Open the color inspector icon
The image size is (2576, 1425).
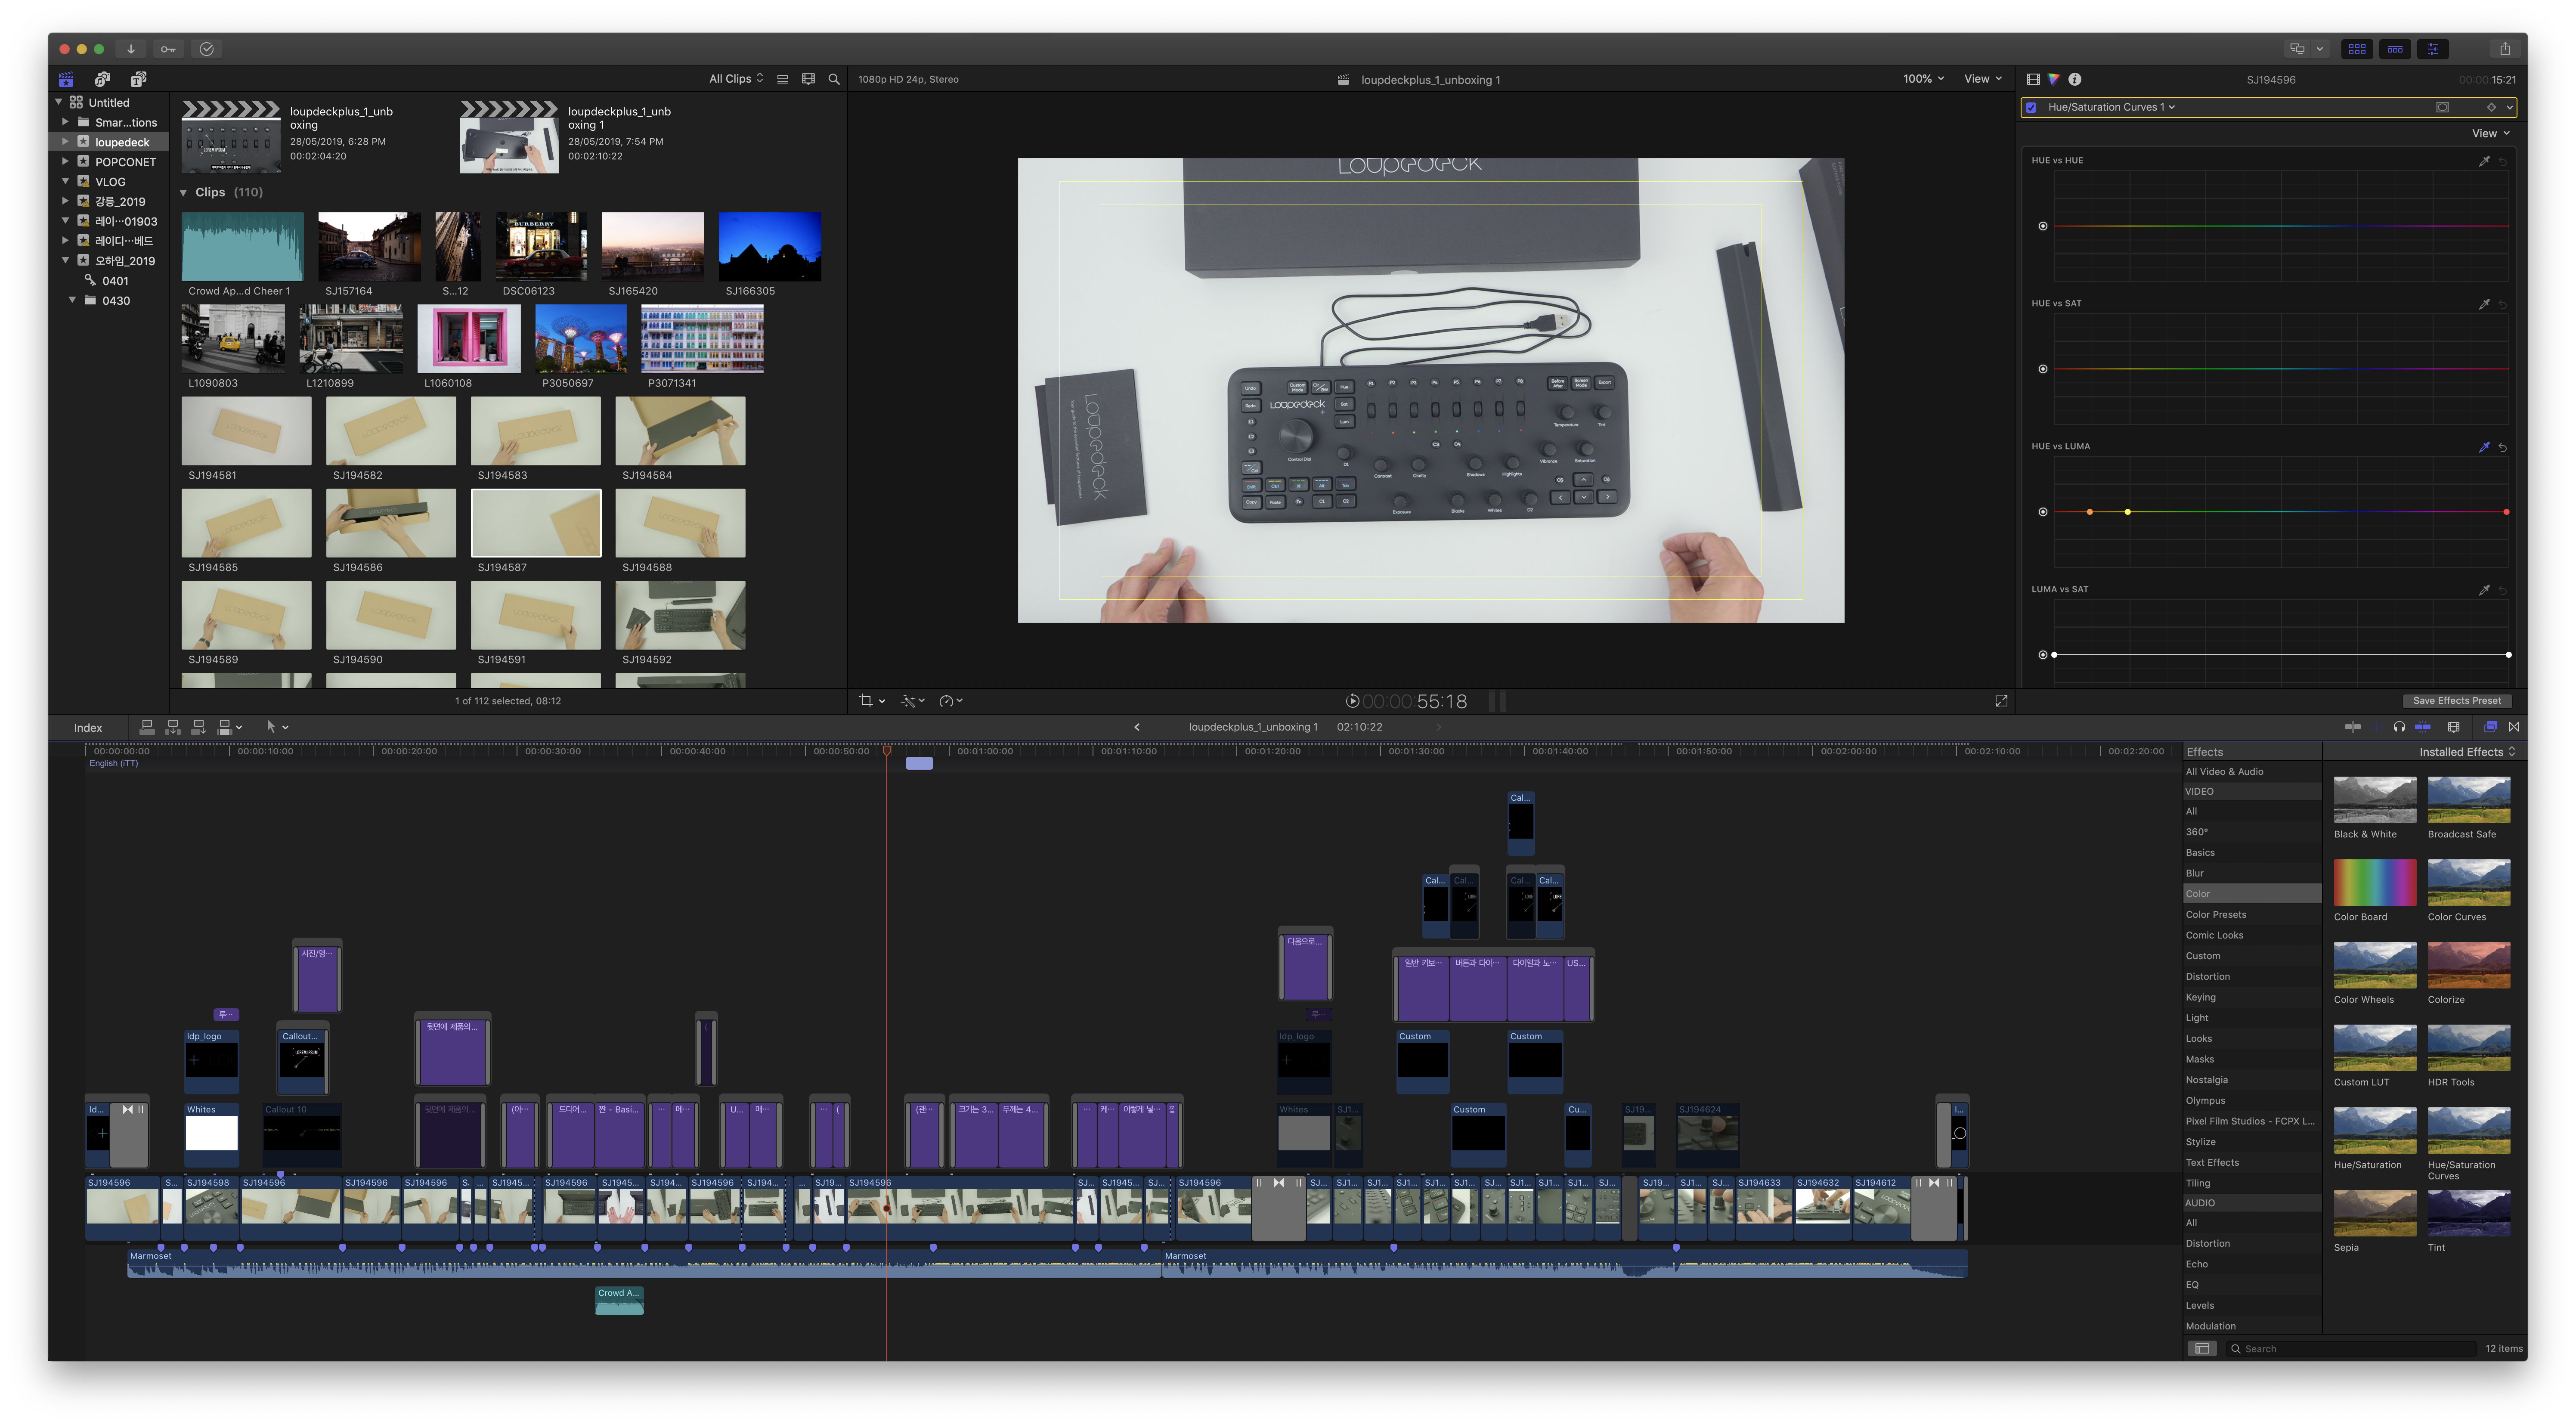coord(2054,79)
